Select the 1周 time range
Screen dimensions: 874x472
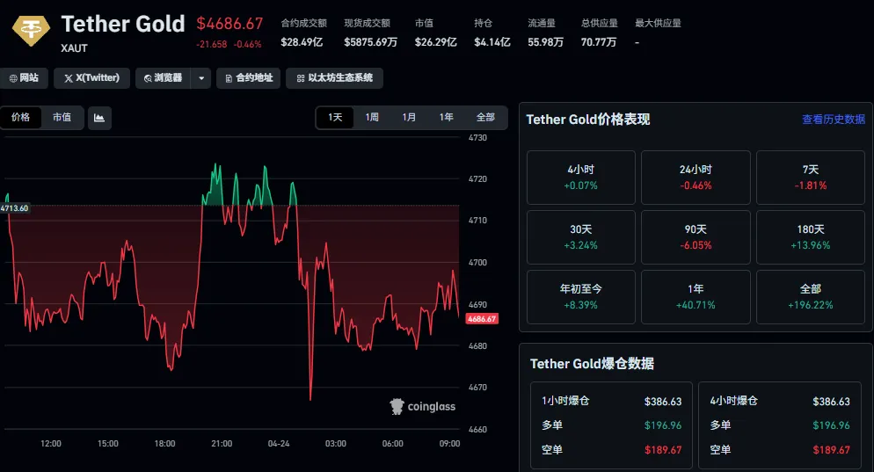pos(372,118)
